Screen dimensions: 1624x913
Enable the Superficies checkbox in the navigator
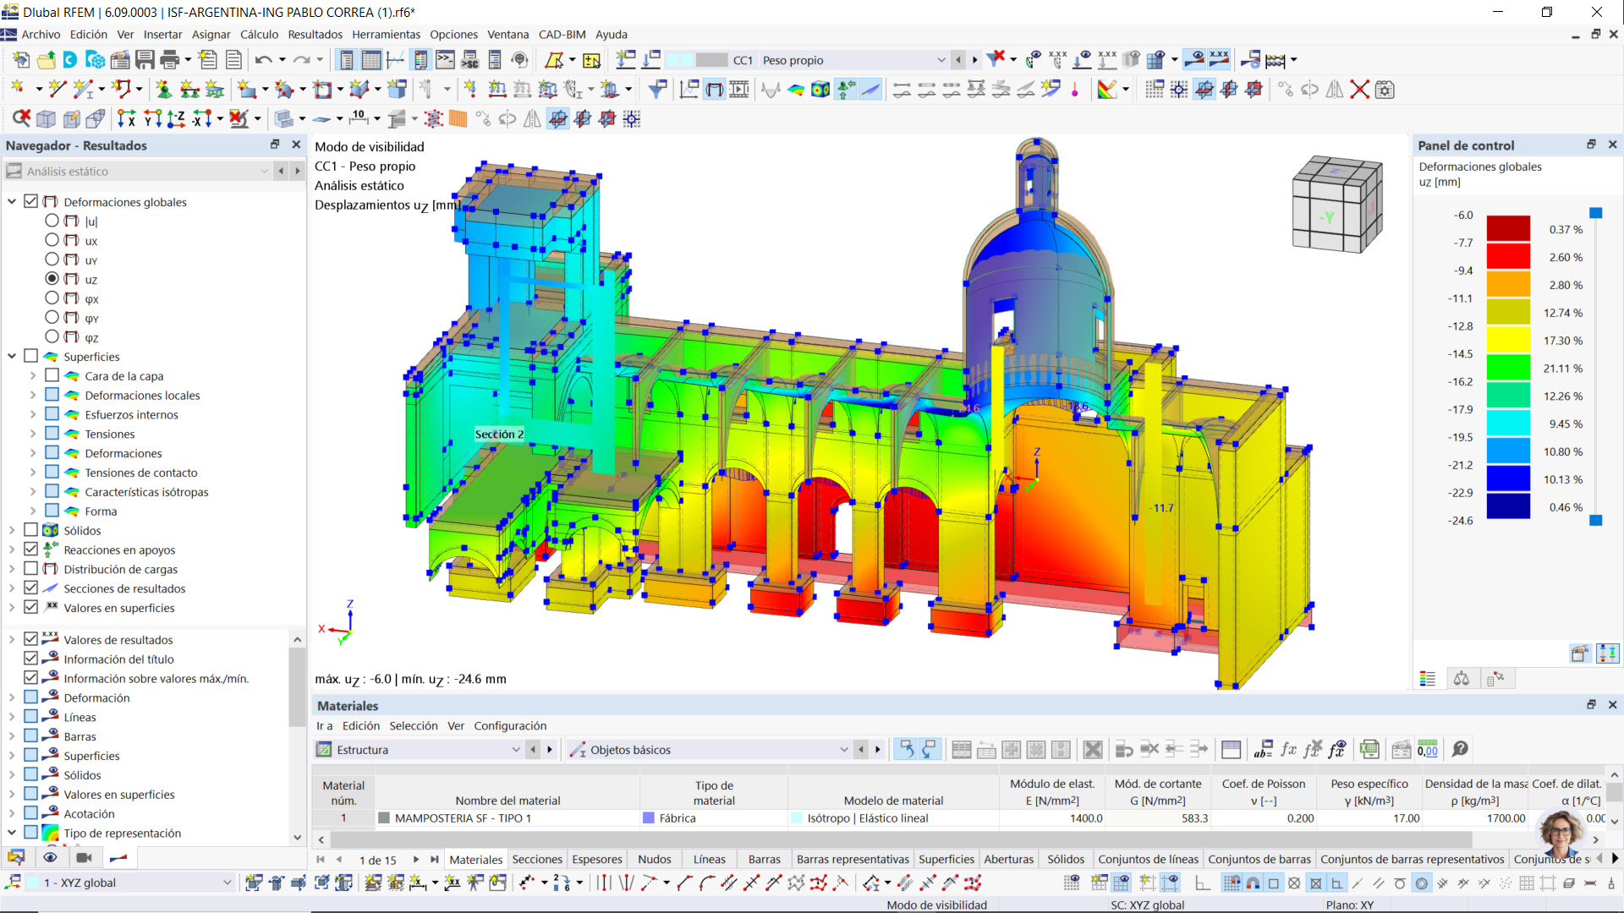click(x=30, y=355)
